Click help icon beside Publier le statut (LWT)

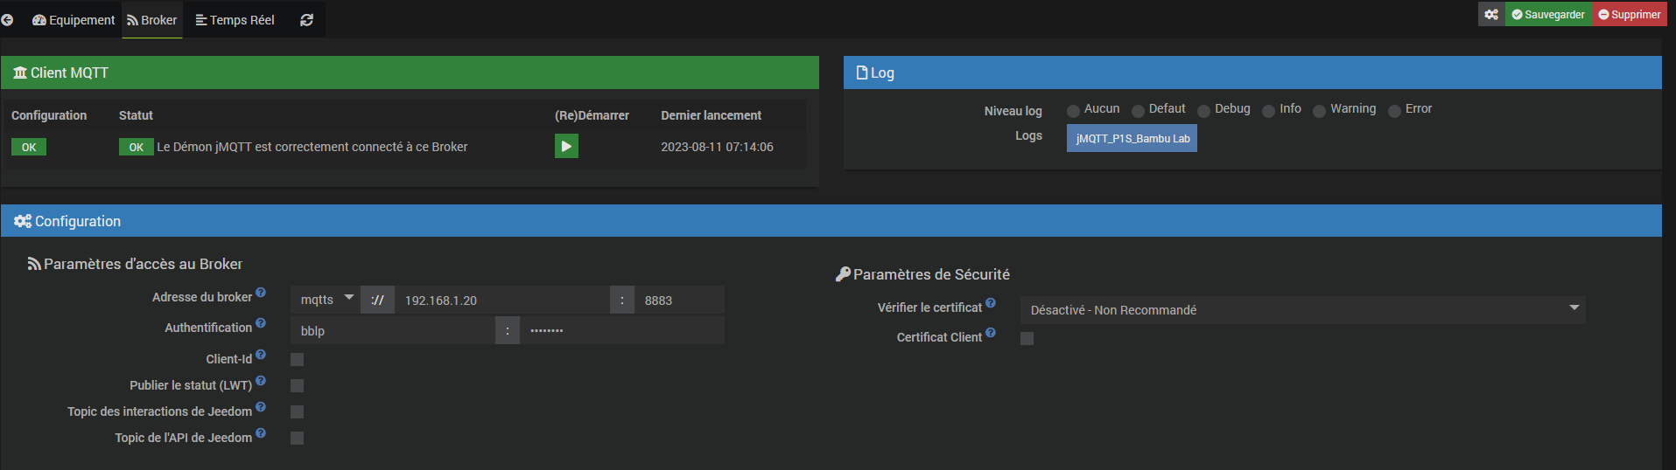(x=261, y=381)
